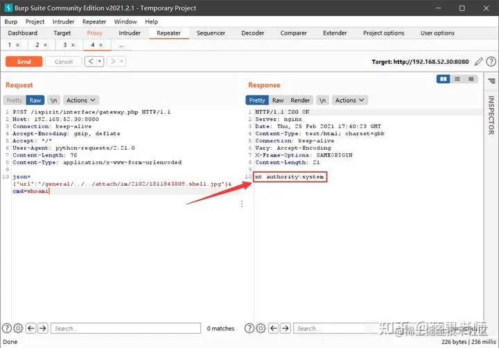The image size is (499, 348).
Task: Select Repeater sub-tab 3
Action: (65, 45)
